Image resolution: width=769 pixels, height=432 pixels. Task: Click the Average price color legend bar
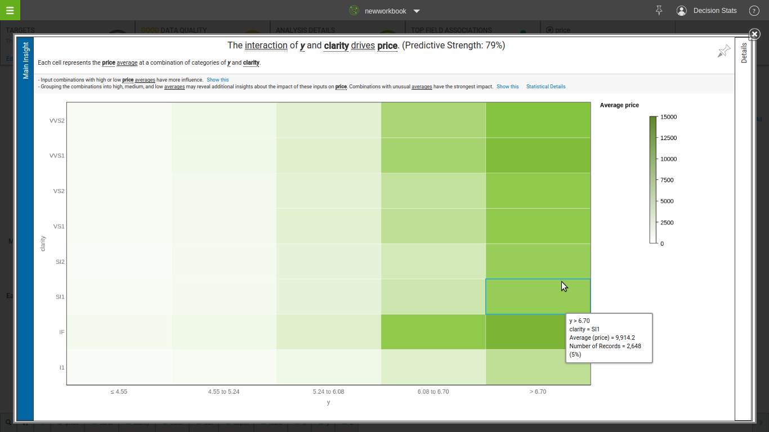click(653, 180)
